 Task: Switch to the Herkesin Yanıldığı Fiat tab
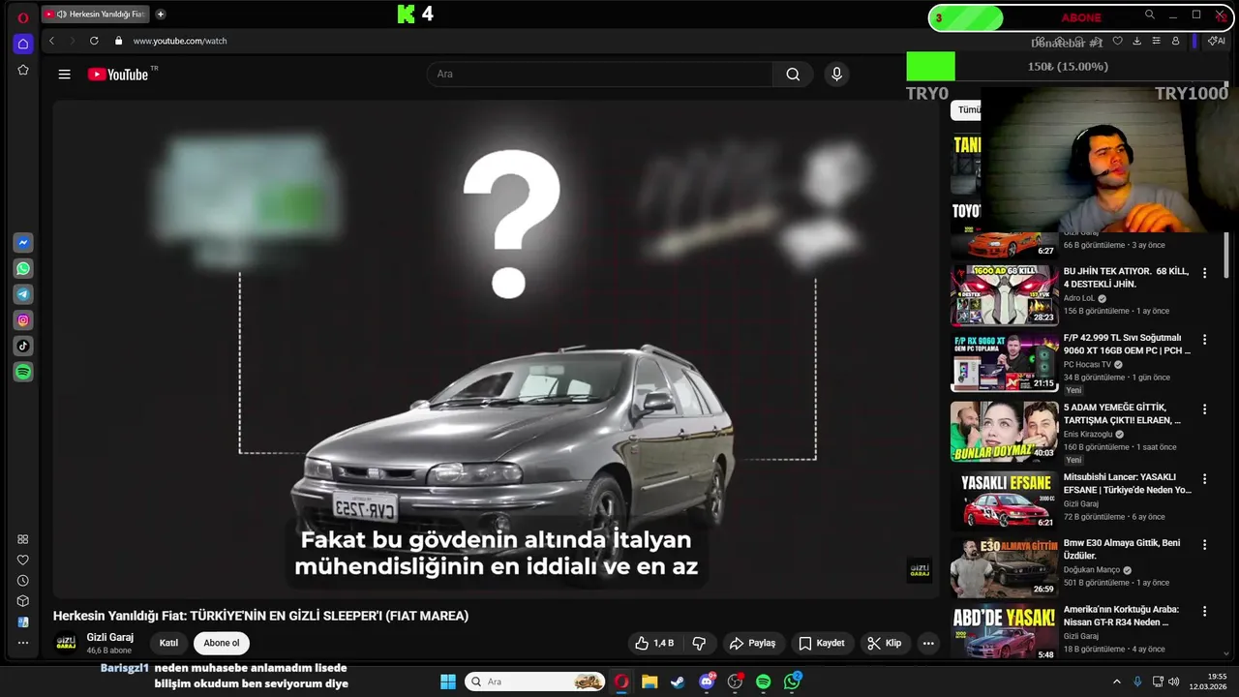(x=96, y=15)
